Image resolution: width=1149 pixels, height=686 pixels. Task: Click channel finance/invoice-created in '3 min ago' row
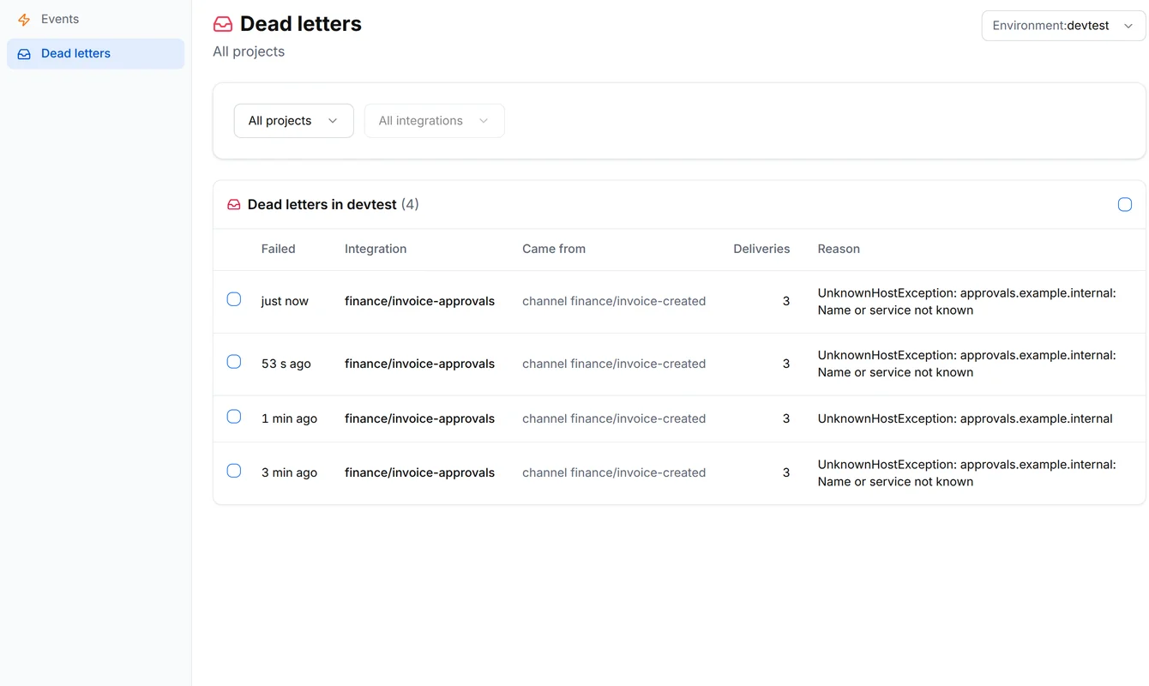click(614, 472)
